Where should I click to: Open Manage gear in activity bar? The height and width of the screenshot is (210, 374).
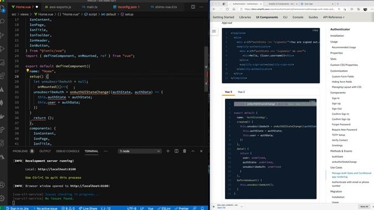pos(2,198)
